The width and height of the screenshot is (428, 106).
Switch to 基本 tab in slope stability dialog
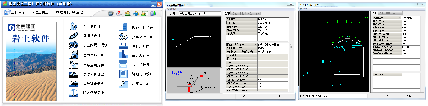click(x=227, y=13)
